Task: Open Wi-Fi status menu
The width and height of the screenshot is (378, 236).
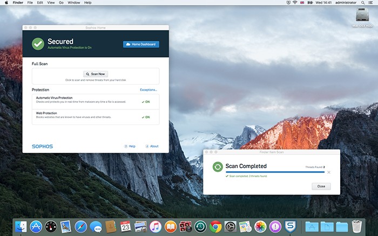Action: point(295,2)
